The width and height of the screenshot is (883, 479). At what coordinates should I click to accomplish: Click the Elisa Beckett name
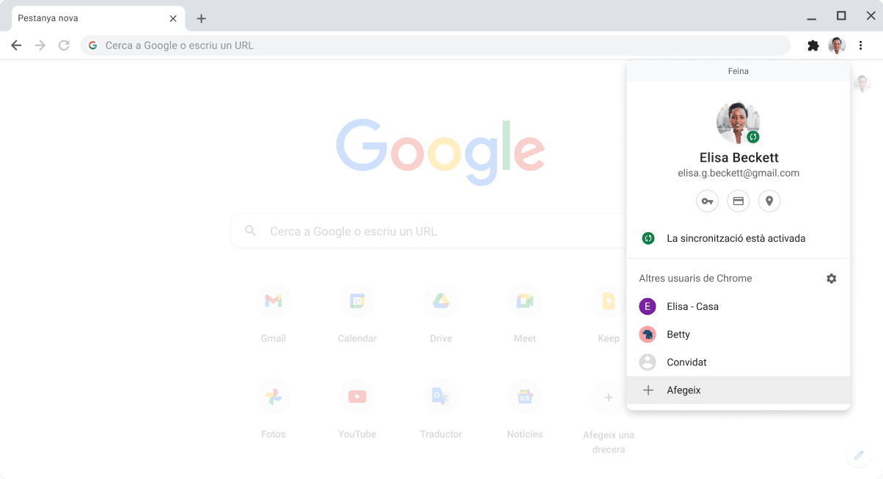[739, 157]
